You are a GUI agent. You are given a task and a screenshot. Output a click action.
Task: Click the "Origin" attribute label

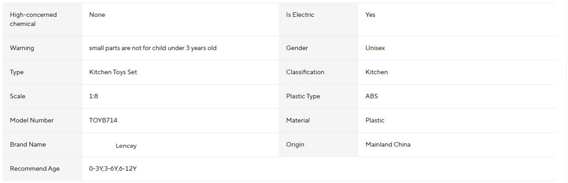pyautogui.click(x=295, y=145)
